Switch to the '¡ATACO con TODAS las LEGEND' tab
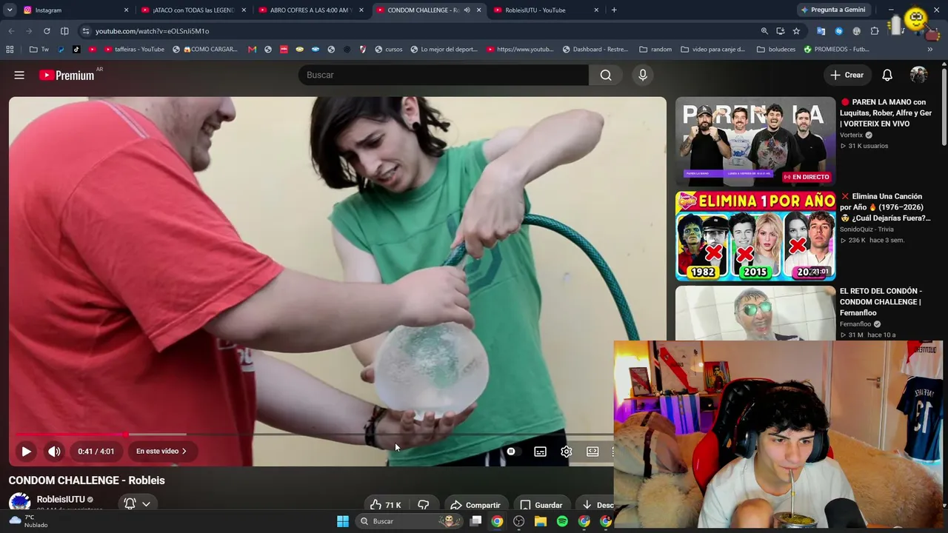948x533 pixels. click(193, 10)
